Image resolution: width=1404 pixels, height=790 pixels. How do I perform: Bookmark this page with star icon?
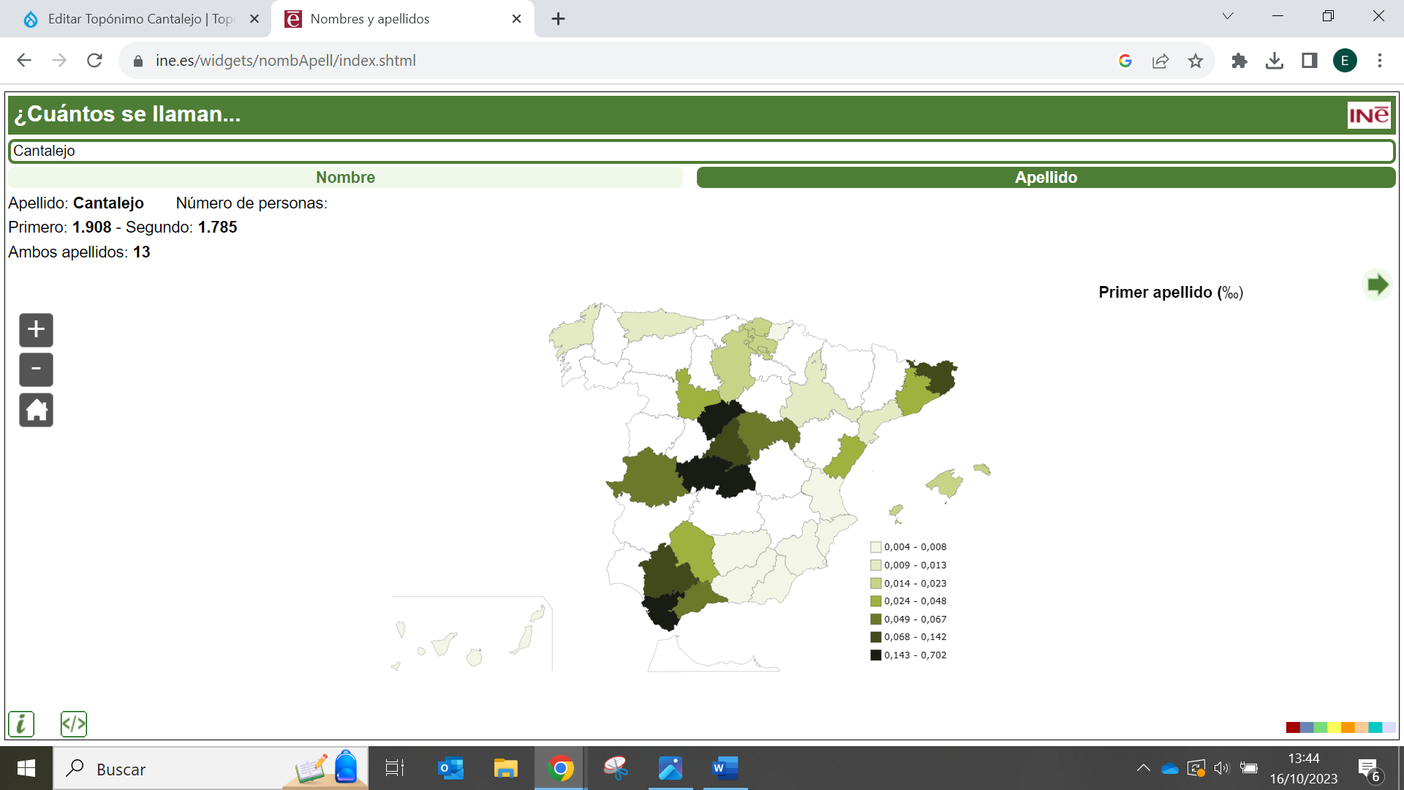(1196, 61)
